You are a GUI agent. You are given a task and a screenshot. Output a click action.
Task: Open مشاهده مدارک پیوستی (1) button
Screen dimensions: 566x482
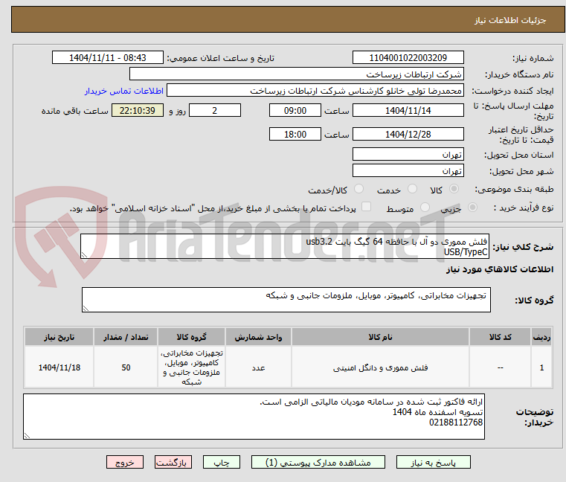click(x=318, y=462)
